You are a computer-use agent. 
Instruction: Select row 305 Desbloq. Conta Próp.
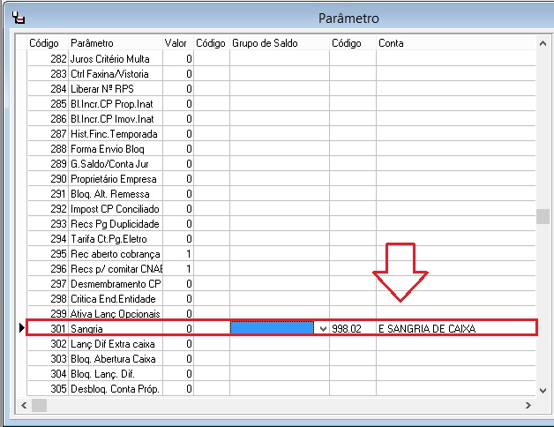(x=115, y=389)
